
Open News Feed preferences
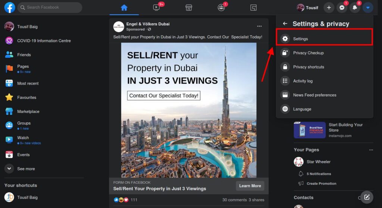tap(324, 95)
